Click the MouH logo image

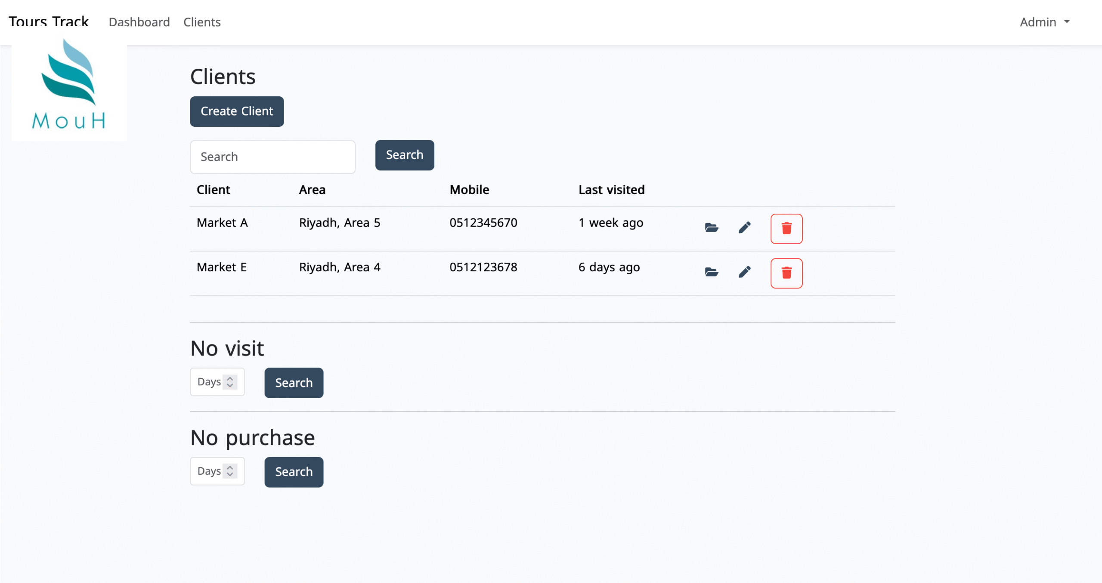69,86
